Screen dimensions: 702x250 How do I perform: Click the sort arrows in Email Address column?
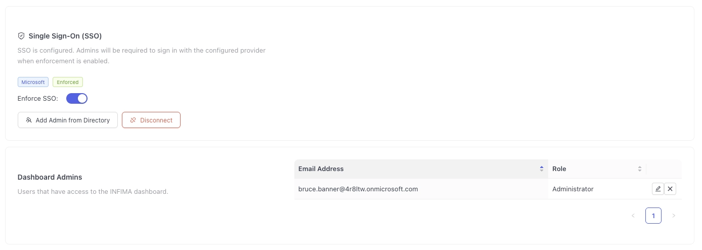[x=542, y=169]
